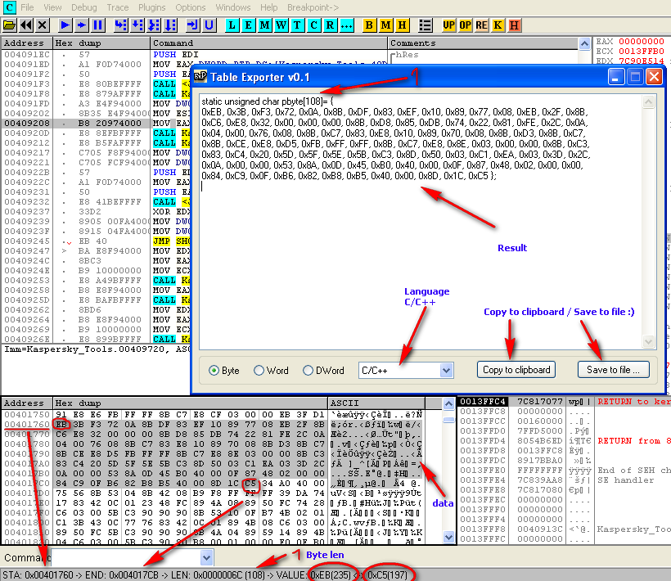Open the Trace menu

[118, 7]
